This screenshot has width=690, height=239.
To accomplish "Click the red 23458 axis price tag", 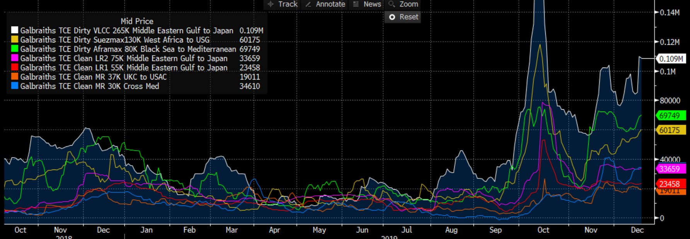I will pyautogui.click(x=671, y=184).
